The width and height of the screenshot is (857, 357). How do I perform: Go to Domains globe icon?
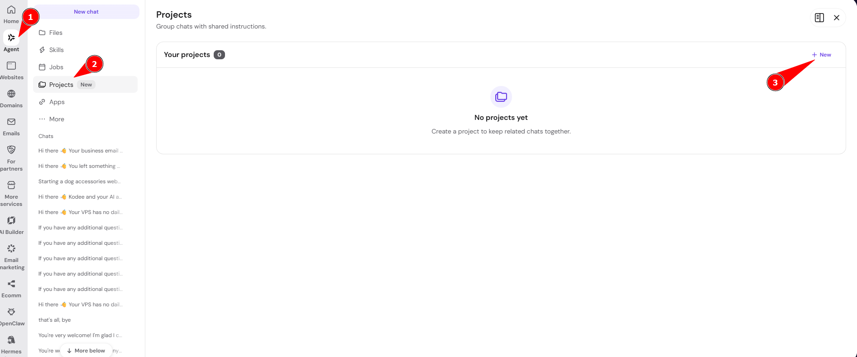click(x=11, y=94)
